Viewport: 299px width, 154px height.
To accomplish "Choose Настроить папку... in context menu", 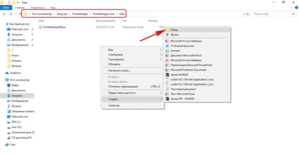I will coord(132,70).
